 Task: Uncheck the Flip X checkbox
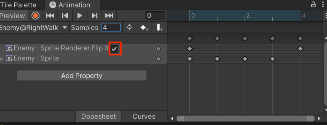[x=114, y=49]
